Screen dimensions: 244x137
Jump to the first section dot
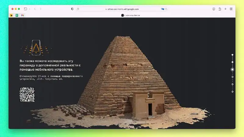click(232, 55)
